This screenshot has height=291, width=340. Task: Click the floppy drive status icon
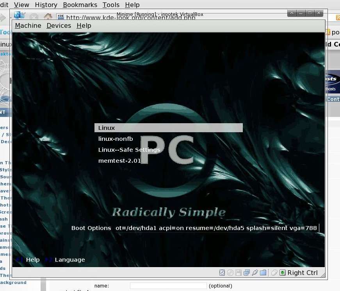(x=238, y=273)
